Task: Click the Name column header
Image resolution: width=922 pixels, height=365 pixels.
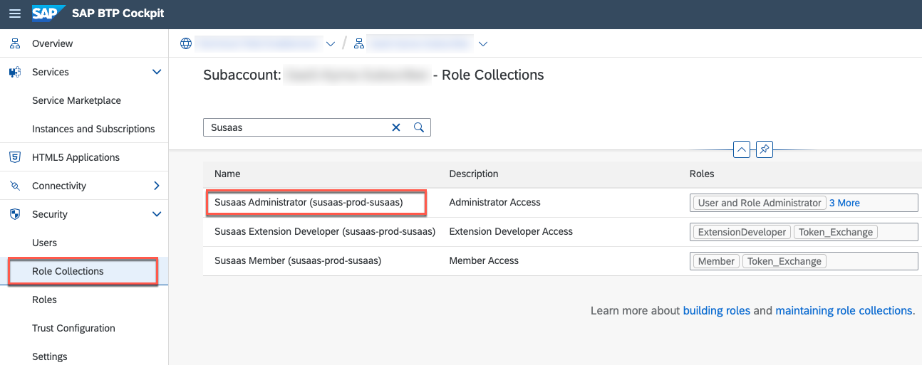Action: click(227, 174)
